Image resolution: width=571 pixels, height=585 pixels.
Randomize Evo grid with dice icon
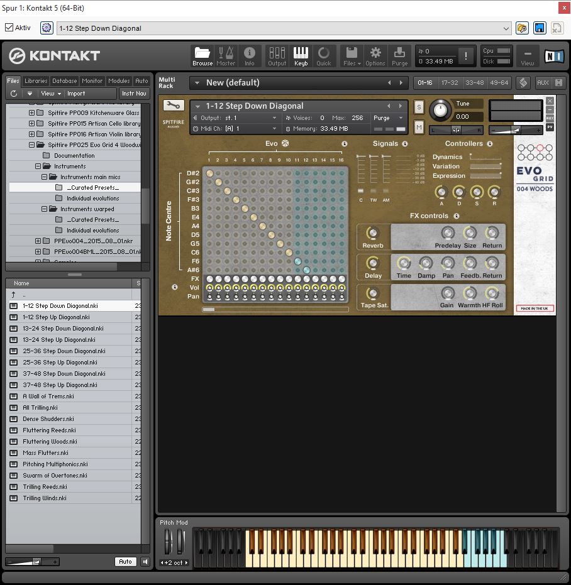(285, 143)
